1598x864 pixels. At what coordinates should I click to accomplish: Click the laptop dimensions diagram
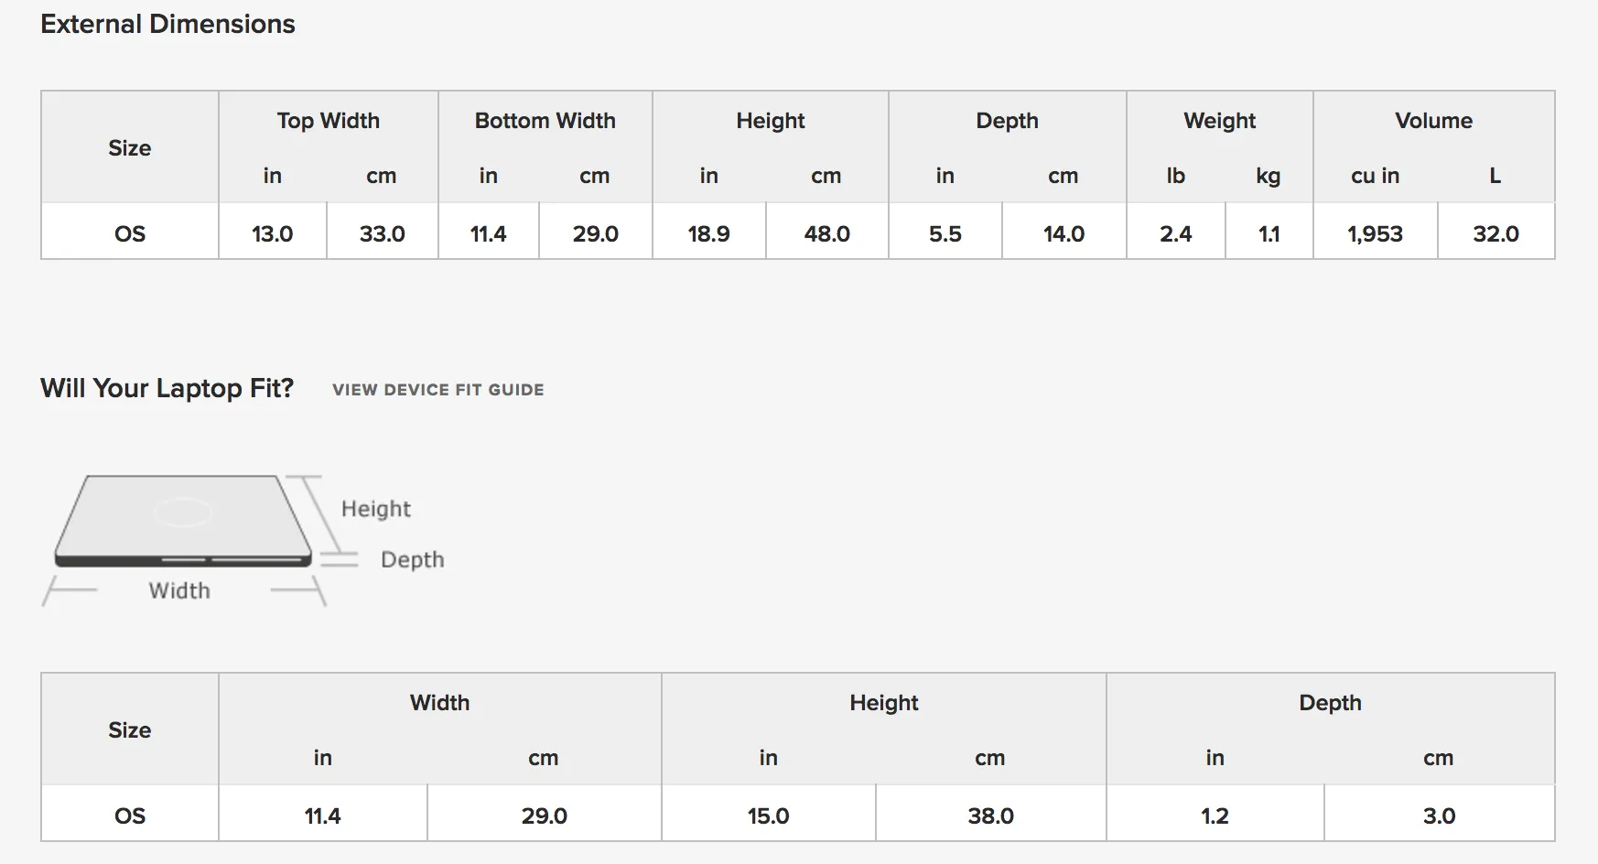243,540
